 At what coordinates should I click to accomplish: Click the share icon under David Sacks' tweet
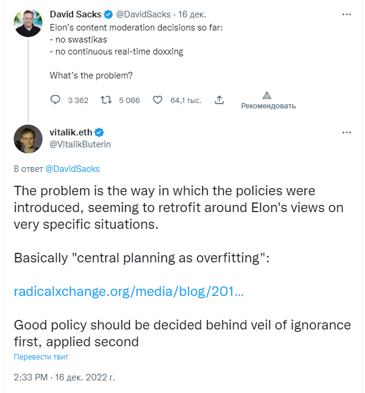(x=219, y=100)
